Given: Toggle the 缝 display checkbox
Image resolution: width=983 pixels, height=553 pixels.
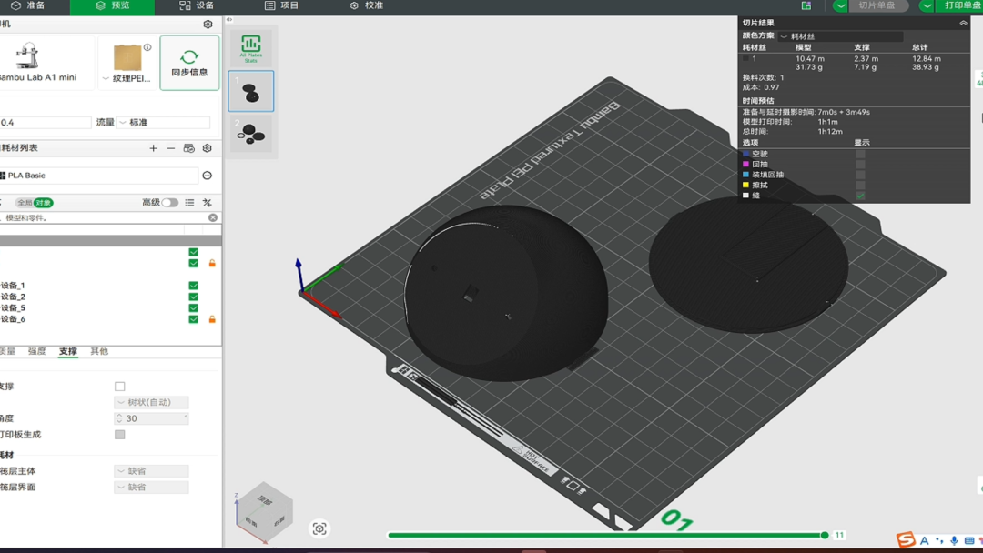Looking at the screenshot, I should tap(860, 196).
